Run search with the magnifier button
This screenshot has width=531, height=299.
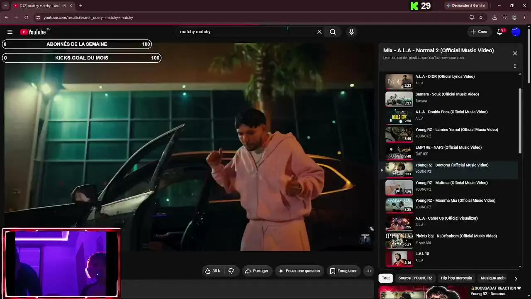point(333,32)
